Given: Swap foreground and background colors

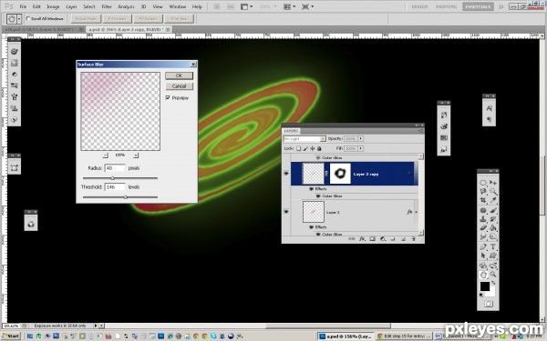Looking at the screenshot, I should pyautogui.click(x=493, y=284).
